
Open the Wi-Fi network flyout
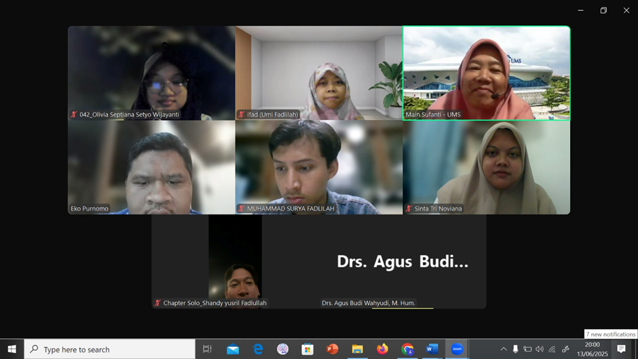tap(552, 349)
